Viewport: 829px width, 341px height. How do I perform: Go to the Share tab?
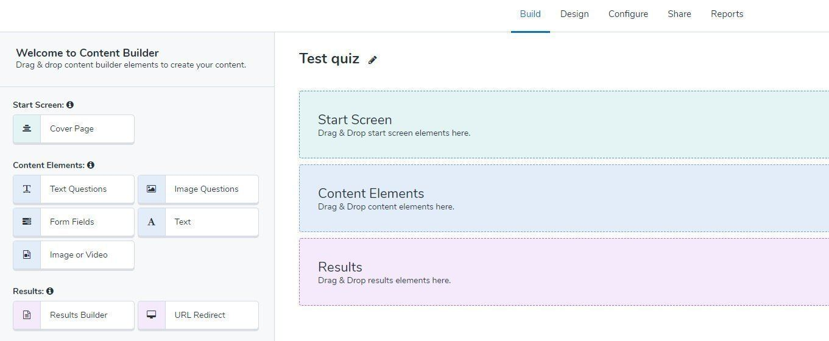point(679,14)
